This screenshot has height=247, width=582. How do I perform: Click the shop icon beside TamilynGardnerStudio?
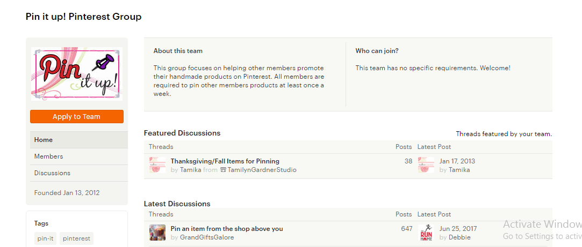coord(223,170)
